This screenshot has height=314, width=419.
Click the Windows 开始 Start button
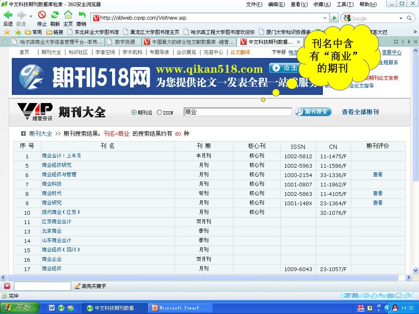point(20,308)
